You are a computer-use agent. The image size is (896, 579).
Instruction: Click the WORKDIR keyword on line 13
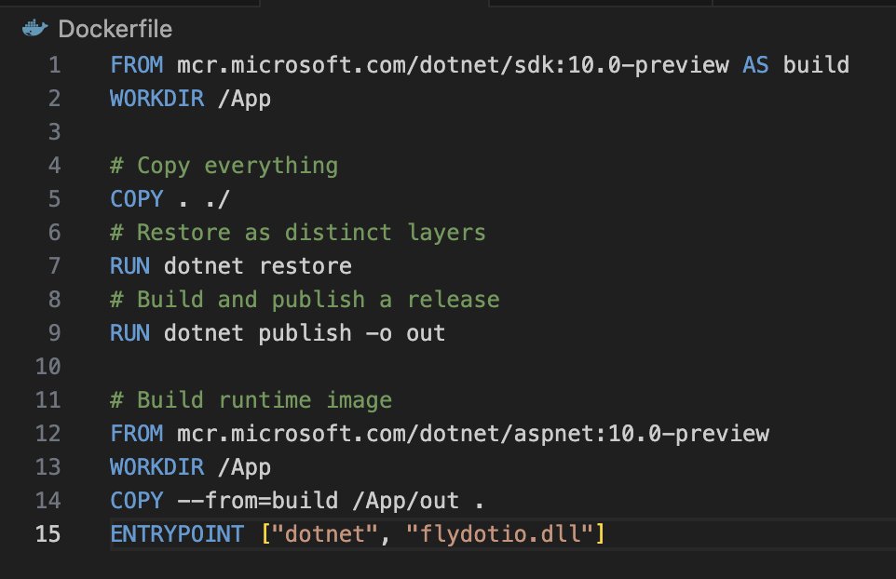click(x=157, y=467)
